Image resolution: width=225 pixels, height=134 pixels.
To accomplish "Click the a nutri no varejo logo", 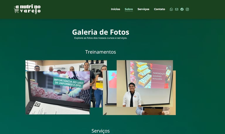I will [x=27, y=9].
